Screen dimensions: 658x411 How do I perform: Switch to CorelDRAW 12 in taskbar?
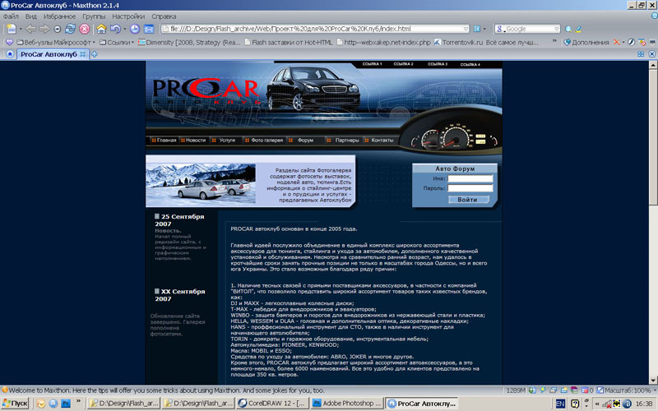click(x=272, y=404)
